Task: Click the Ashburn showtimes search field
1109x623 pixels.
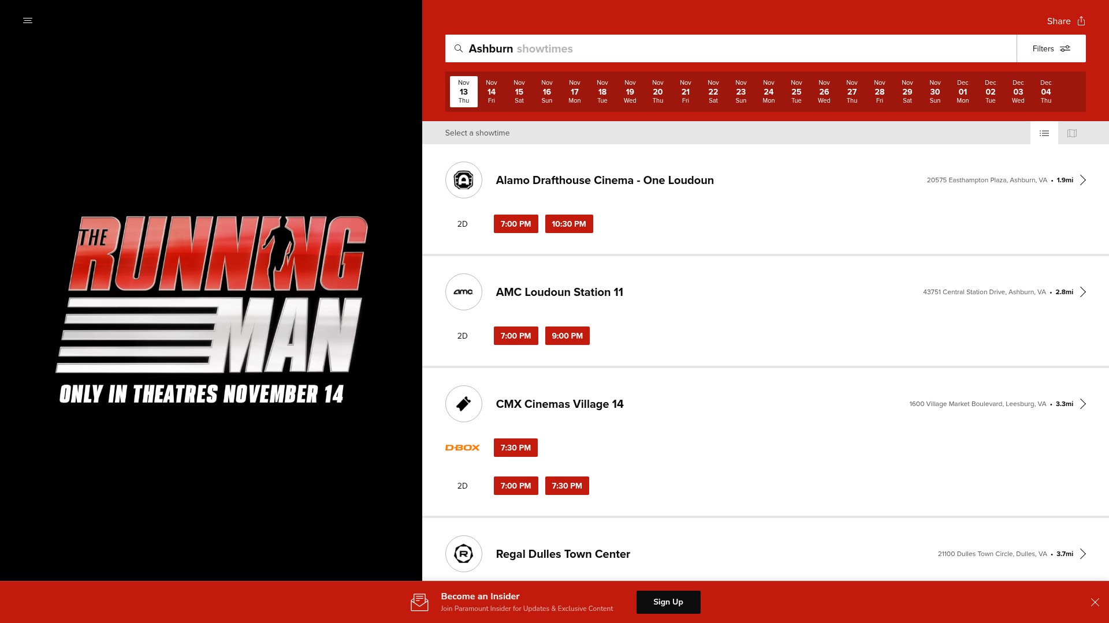Action: point(731,48)
